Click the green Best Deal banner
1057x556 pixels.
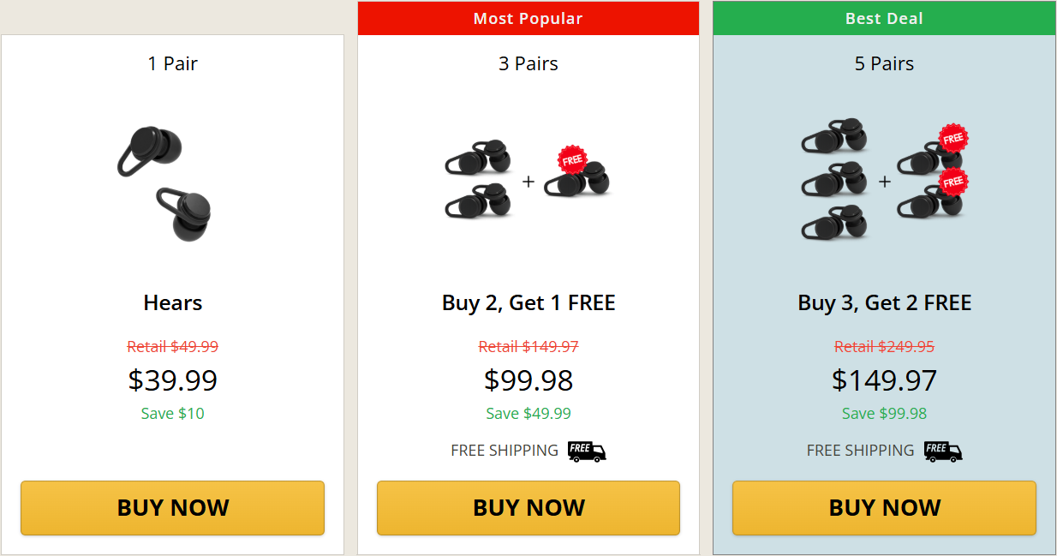tap(883, 18)
